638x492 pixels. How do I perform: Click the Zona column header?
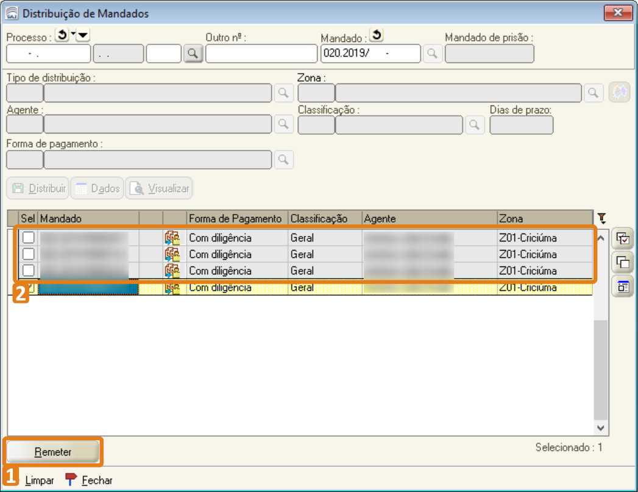(x=544, y=218)
